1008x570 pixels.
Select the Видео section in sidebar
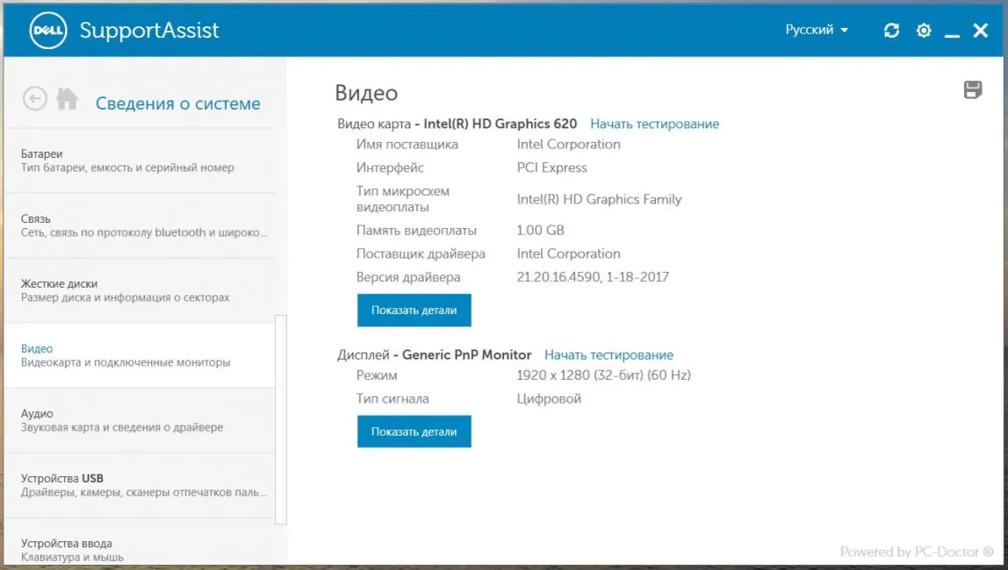click(140, 356)
